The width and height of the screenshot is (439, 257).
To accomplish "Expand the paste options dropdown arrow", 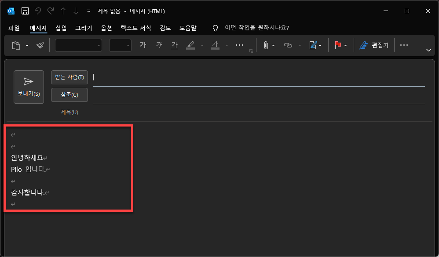I will tap(27, 45).
